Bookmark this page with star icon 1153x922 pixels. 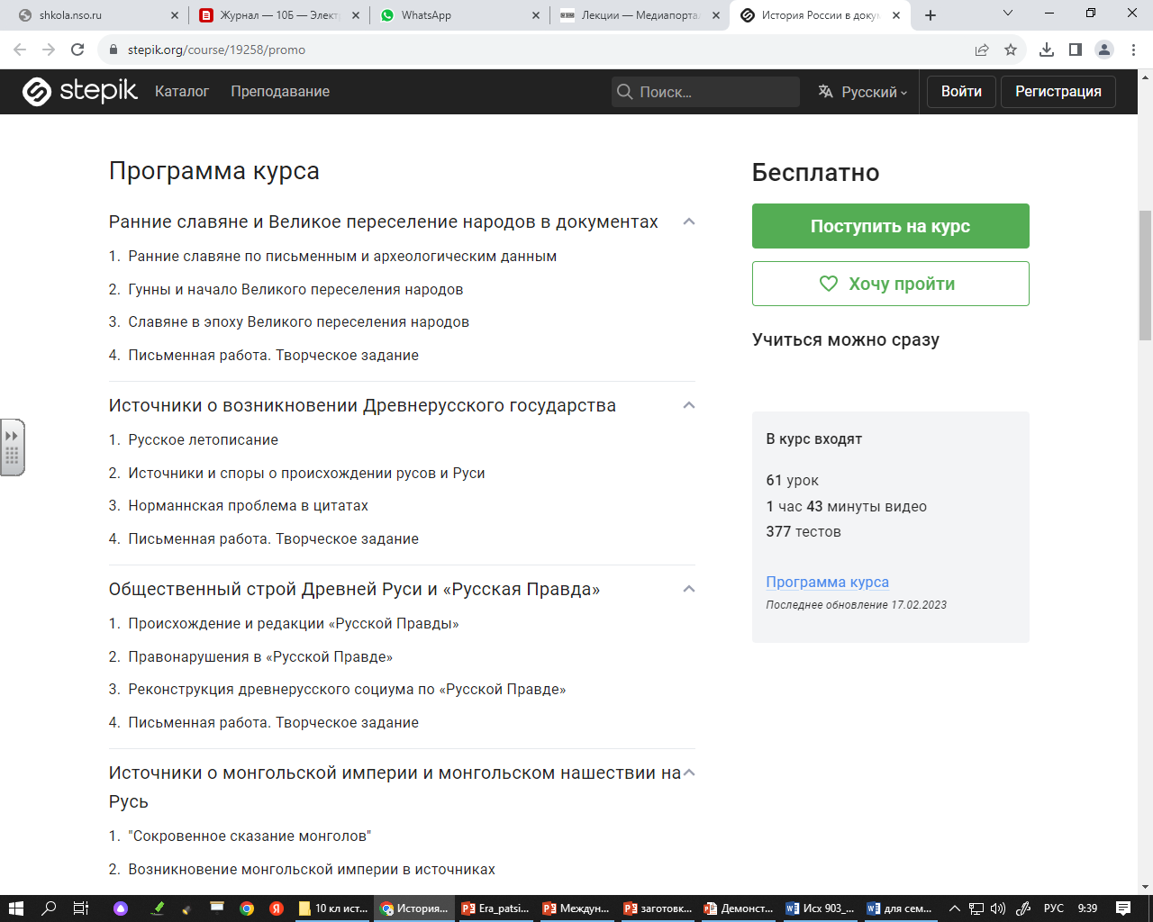click(1011, 50)
